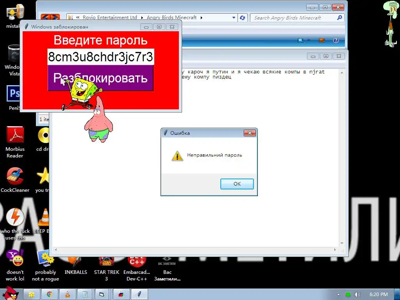Viewport: 400px width, 300px height.
Task: Close the text window behind the dialog
Action: coord(339,56)
